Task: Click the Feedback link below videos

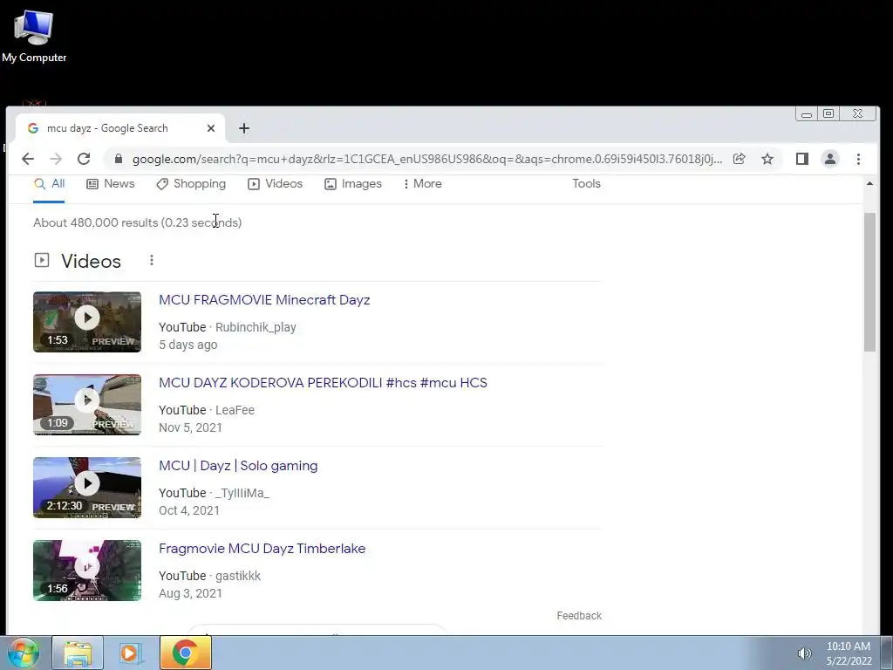Action: [x=579, y=615]
